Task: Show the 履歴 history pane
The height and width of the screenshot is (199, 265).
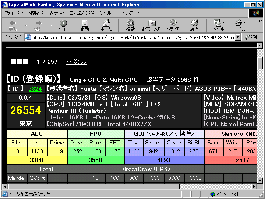Action: [195, 26]
